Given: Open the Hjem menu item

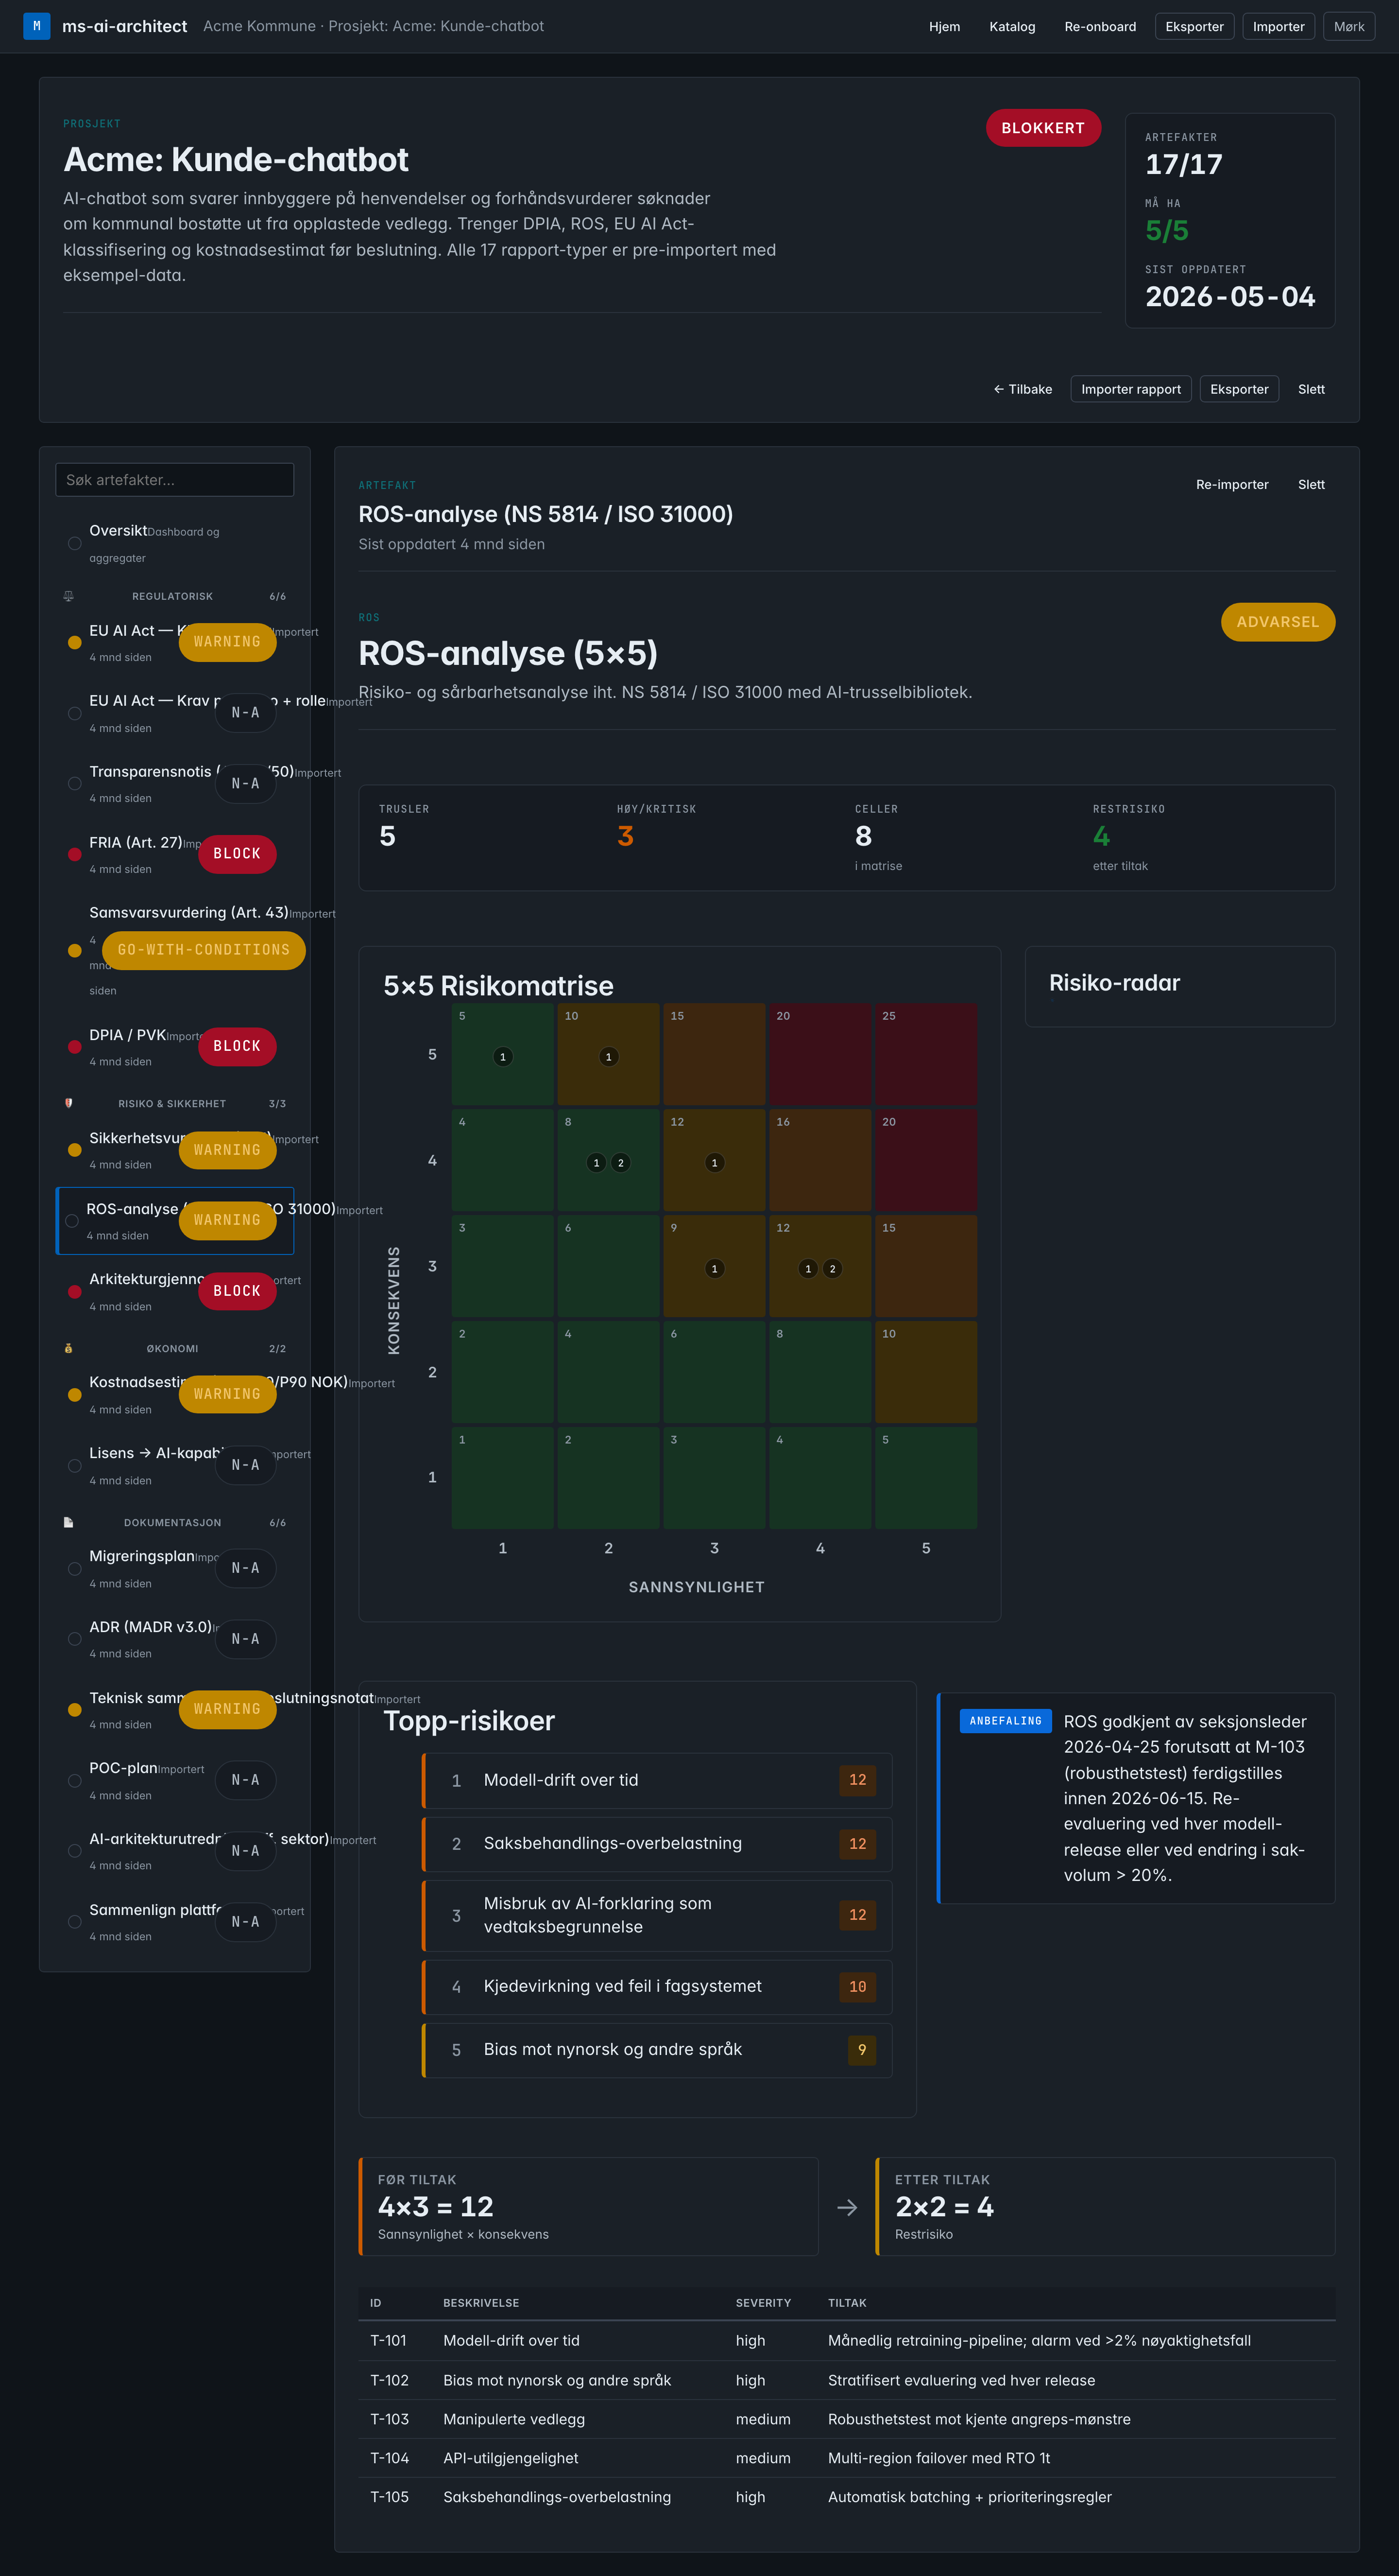Looking at the screenshot, I should [x=944, y=26].
